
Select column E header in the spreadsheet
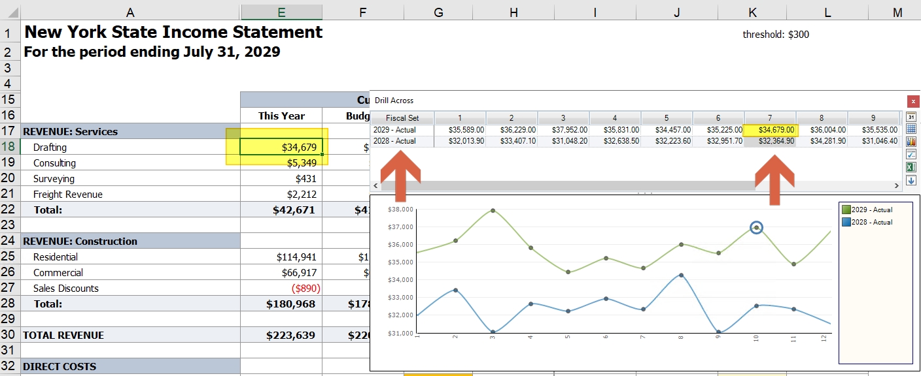[x=281, y=10]
